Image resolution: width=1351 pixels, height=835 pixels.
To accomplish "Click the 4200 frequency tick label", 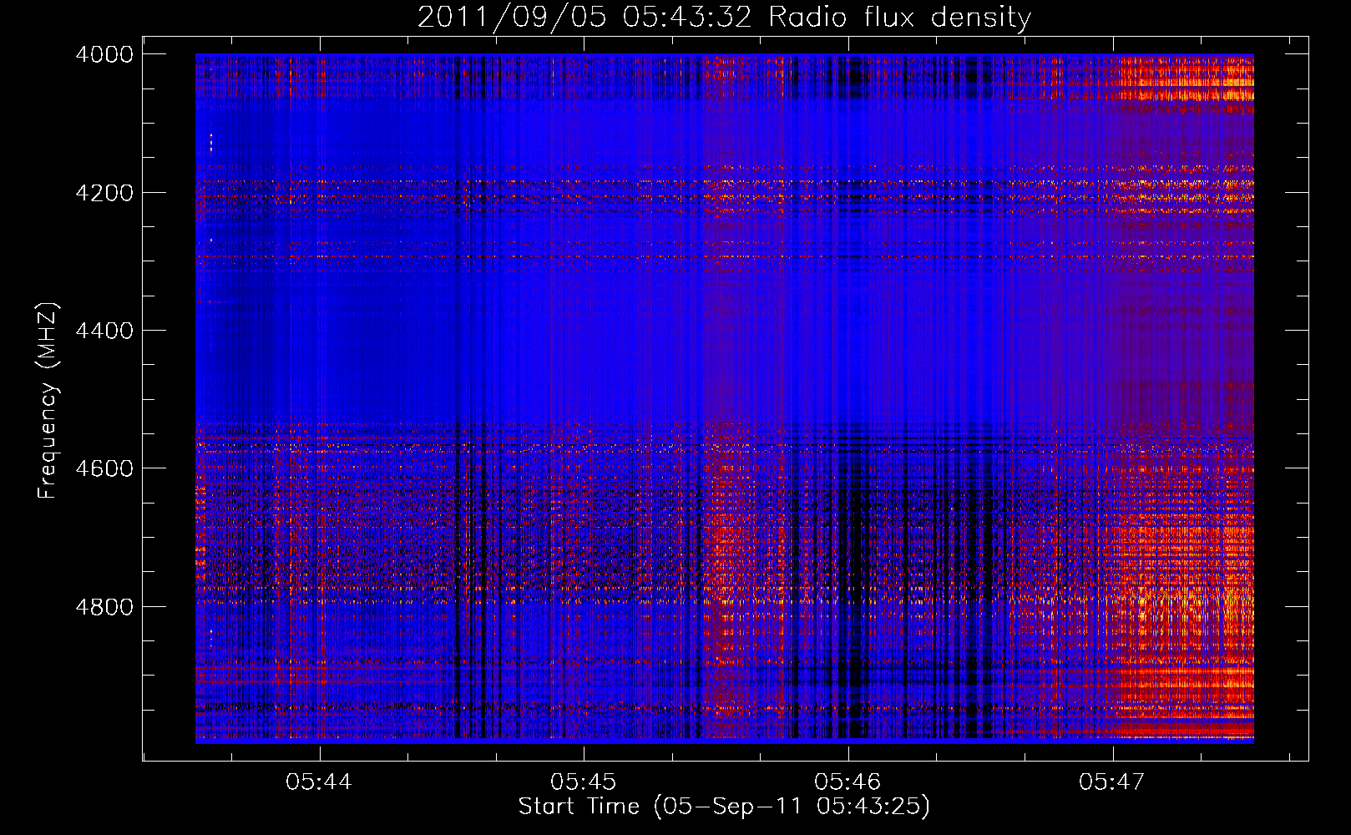I will 104,193.
